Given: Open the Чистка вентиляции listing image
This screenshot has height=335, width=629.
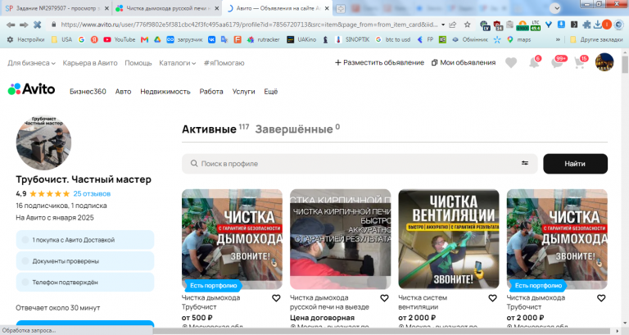Looking at the screenshot, I should pyautogui.click(x=449, y=239).
